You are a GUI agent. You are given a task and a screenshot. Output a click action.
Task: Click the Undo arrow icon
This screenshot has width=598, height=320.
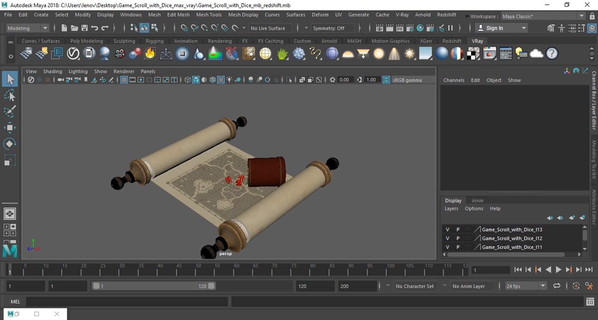coord(95,28)
